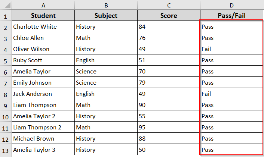
Task: Select the Charlotte White cell
Action: click(43, 27)
